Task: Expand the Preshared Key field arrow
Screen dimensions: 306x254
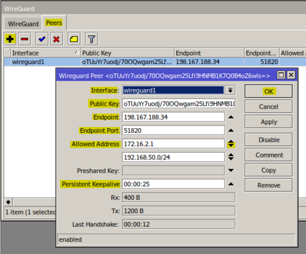Action: tap(231, 170)
